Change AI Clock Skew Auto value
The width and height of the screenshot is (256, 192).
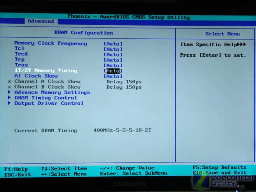tap(113, 76)
